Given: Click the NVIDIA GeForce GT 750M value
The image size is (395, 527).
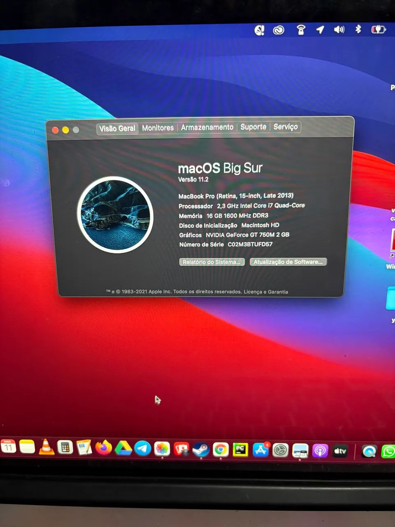Looking at the screenshot, I should [248, 235].
